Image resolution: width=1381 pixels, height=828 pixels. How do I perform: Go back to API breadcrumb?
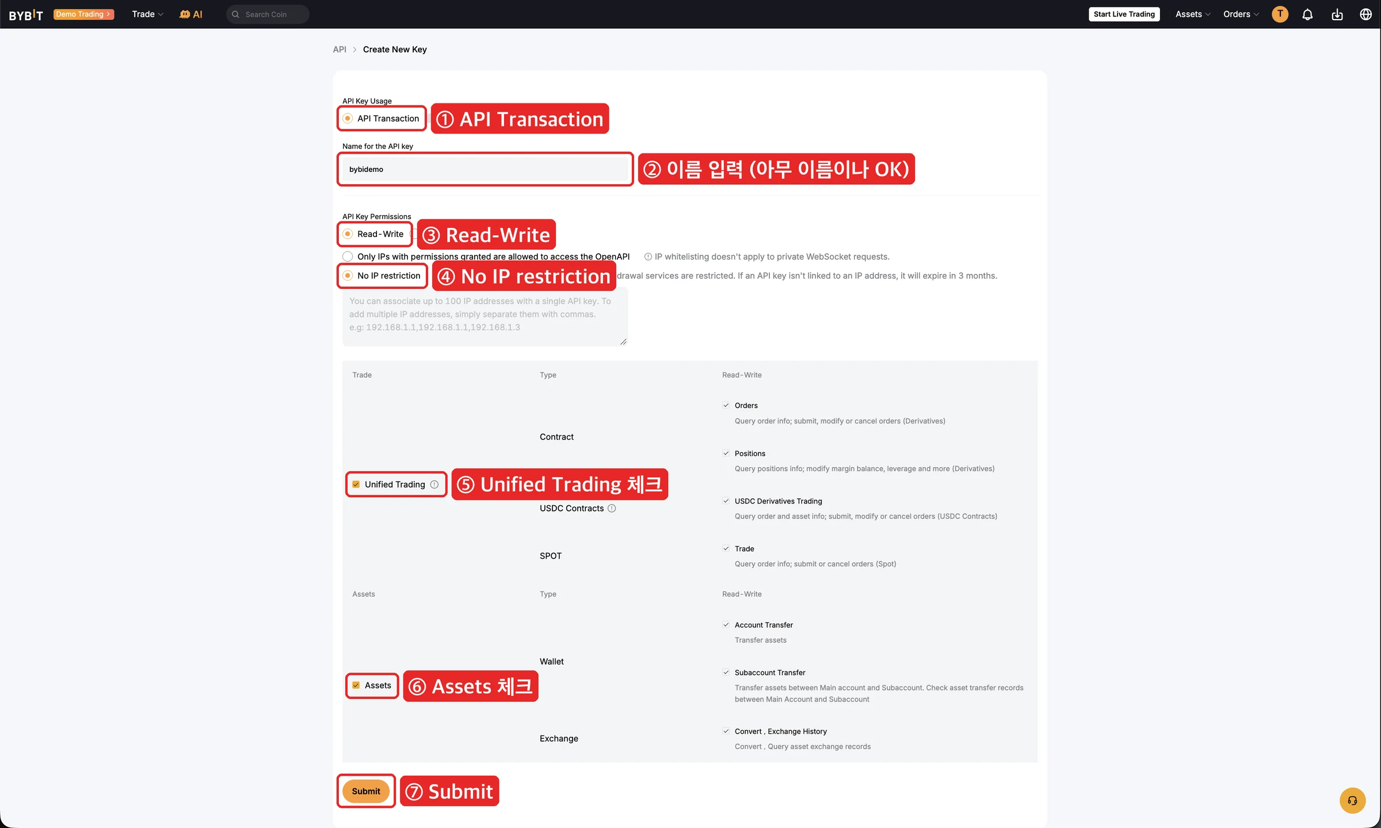pos(339,49)
